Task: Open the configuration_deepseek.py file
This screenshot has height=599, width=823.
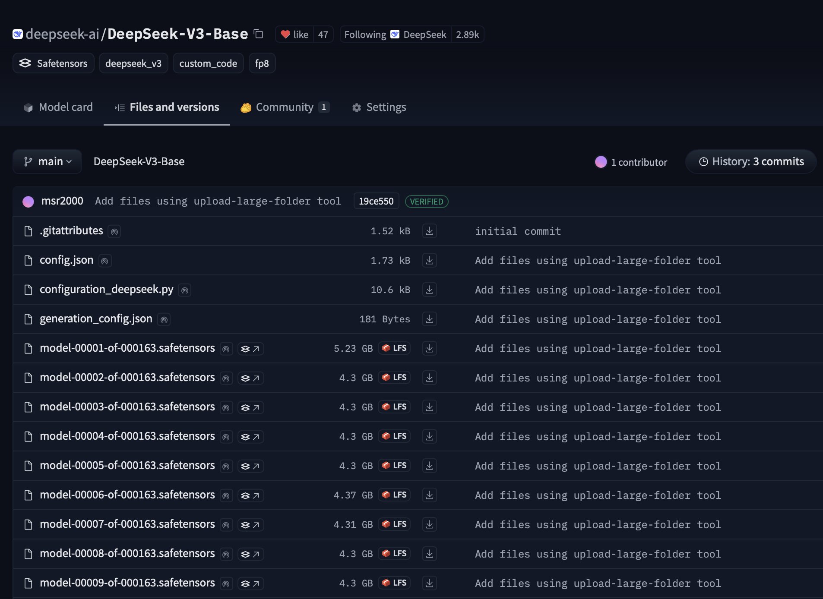Action: point(107,290)
